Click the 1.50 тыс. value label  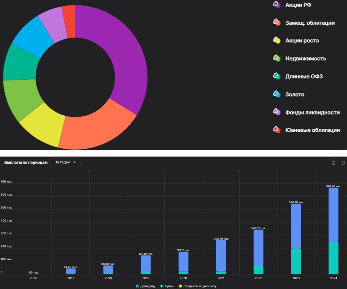coord(33,273)
